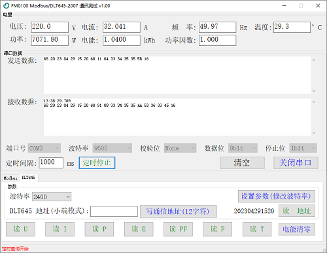Click the 电压 value field showing 220.0
This screenshot has width=327, height=253.
pyautogui.click(x=50, y=27)
